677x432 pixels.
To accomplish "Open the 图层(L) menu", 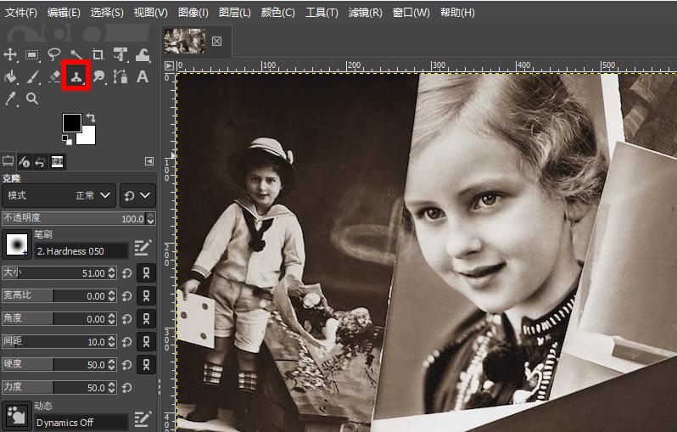I will click(x=235, y=13).
